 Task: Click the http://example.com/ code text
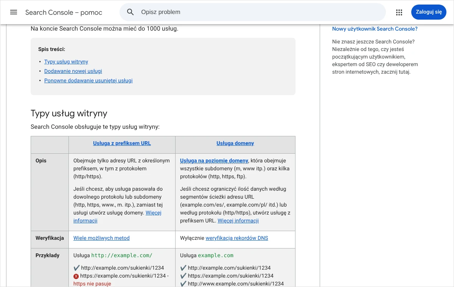click(x=122, y=255)
